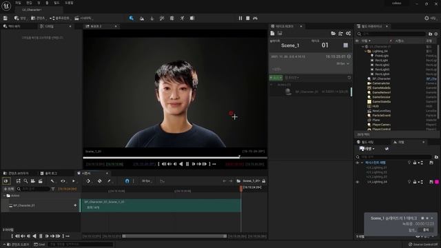
Task: Click the add Track button in Sequencer
Action: tap(9, 189)
